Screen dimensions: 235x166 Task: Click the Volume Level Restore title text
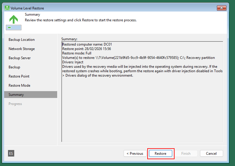point(27,8)
